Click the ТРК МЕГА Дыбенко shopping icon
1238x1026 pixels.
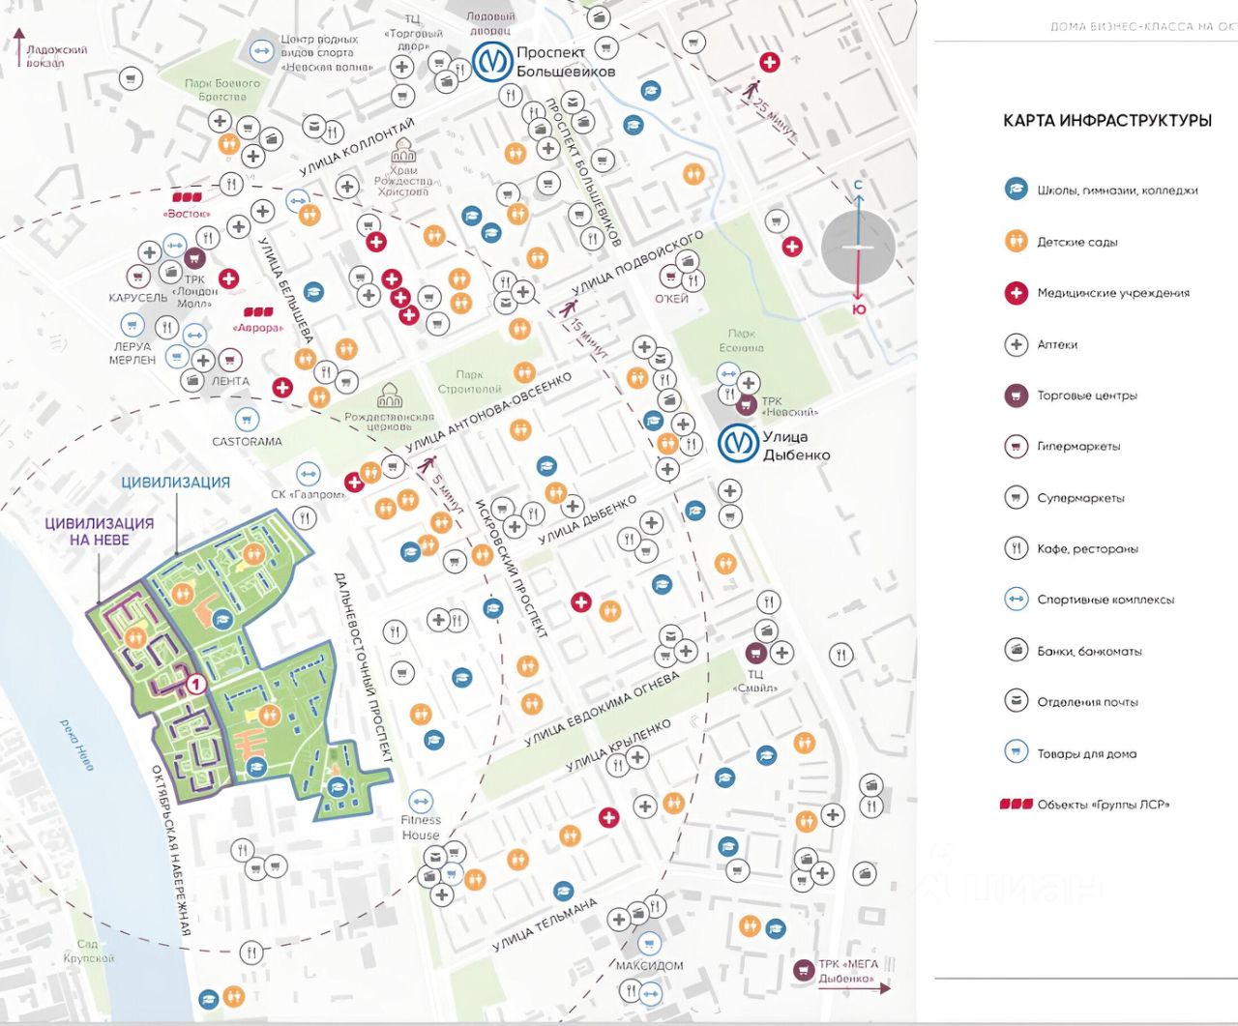[x=803, y=970]
